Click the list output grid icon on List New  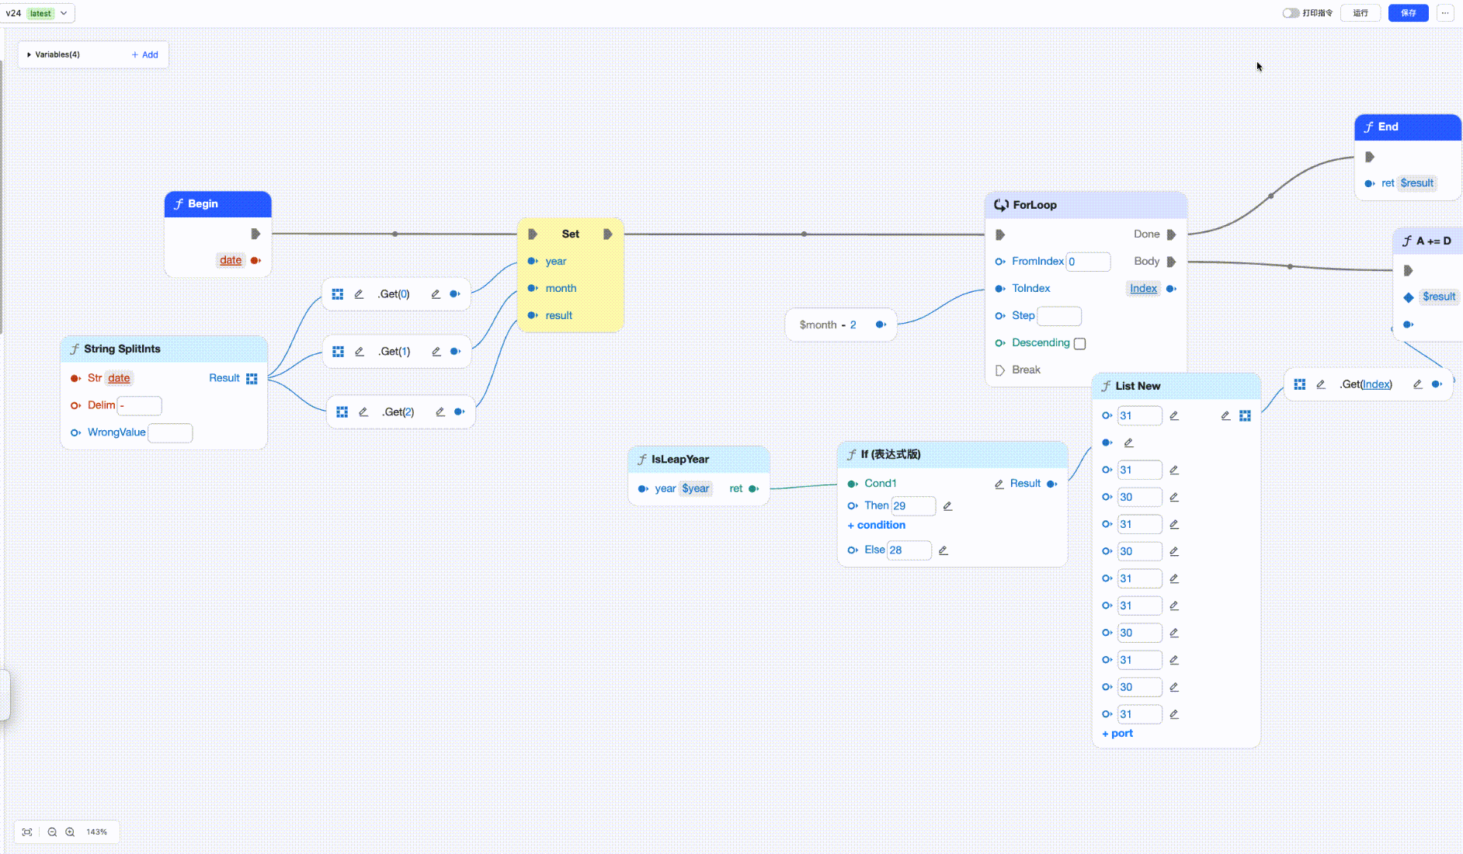pos(1245,415)
